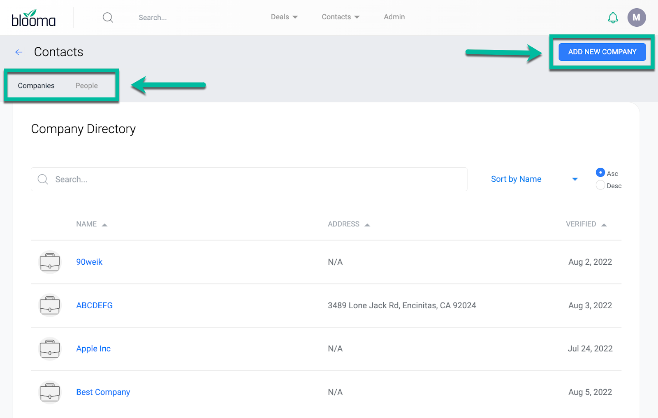Open the 90weik company link
The width and height of the screenshot is (658, 418).
pyautogui.click(x=89, y=262)
